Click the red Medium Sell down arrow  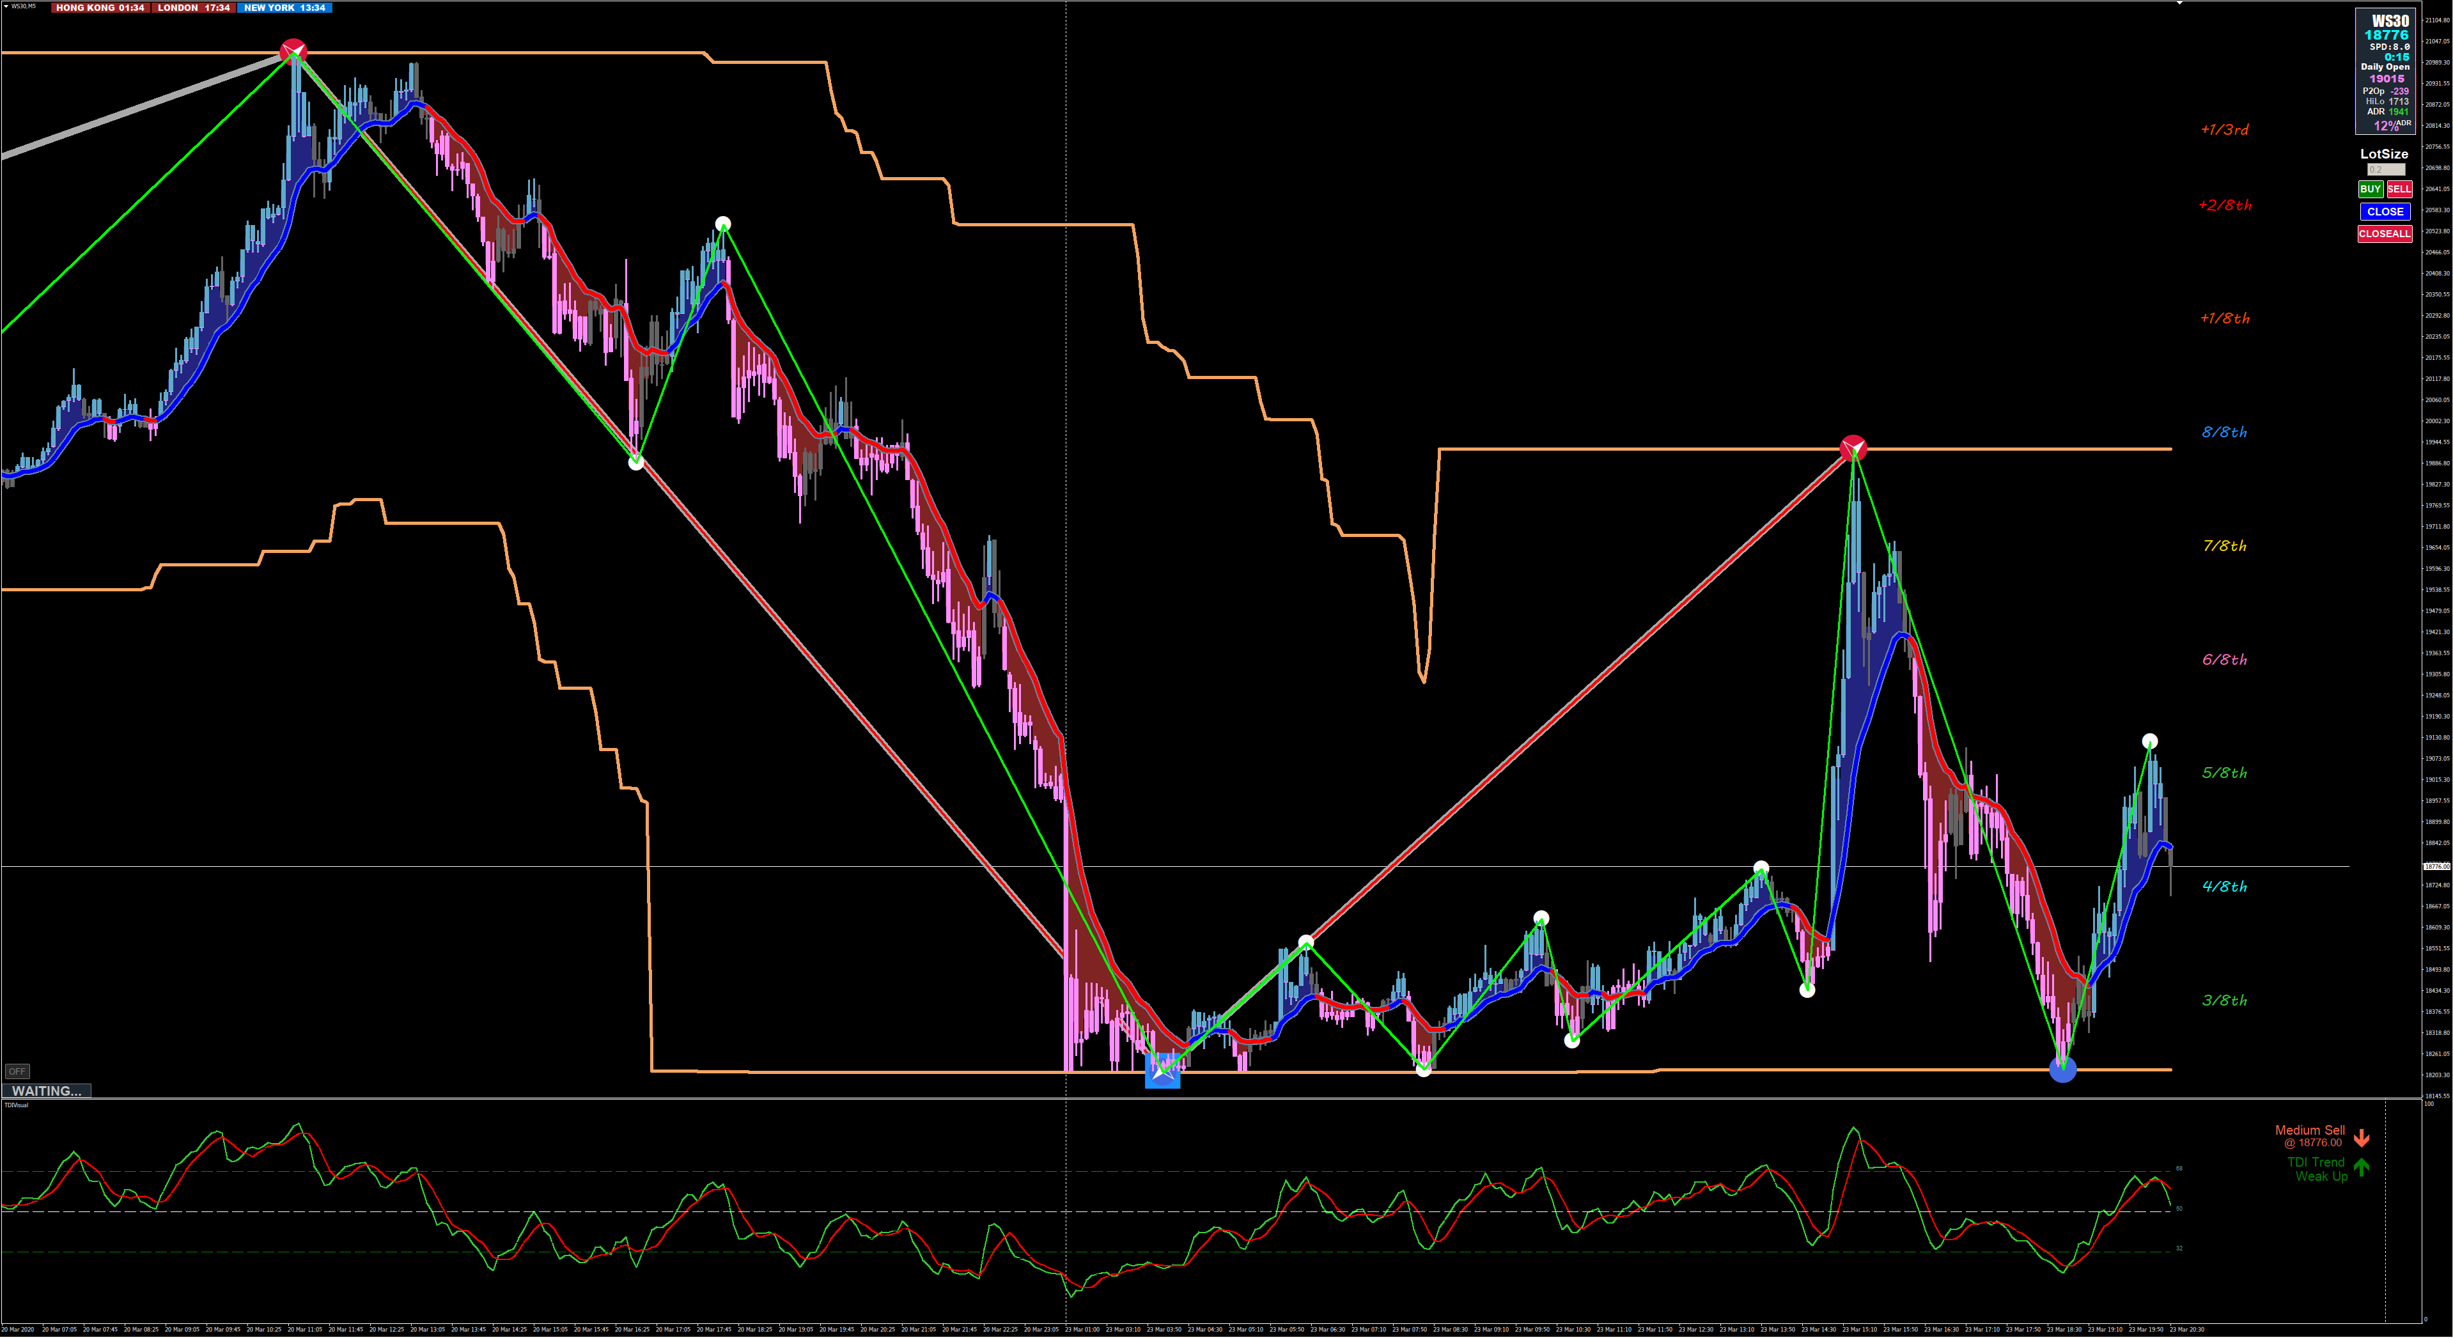click(x=2362, y=1137)
